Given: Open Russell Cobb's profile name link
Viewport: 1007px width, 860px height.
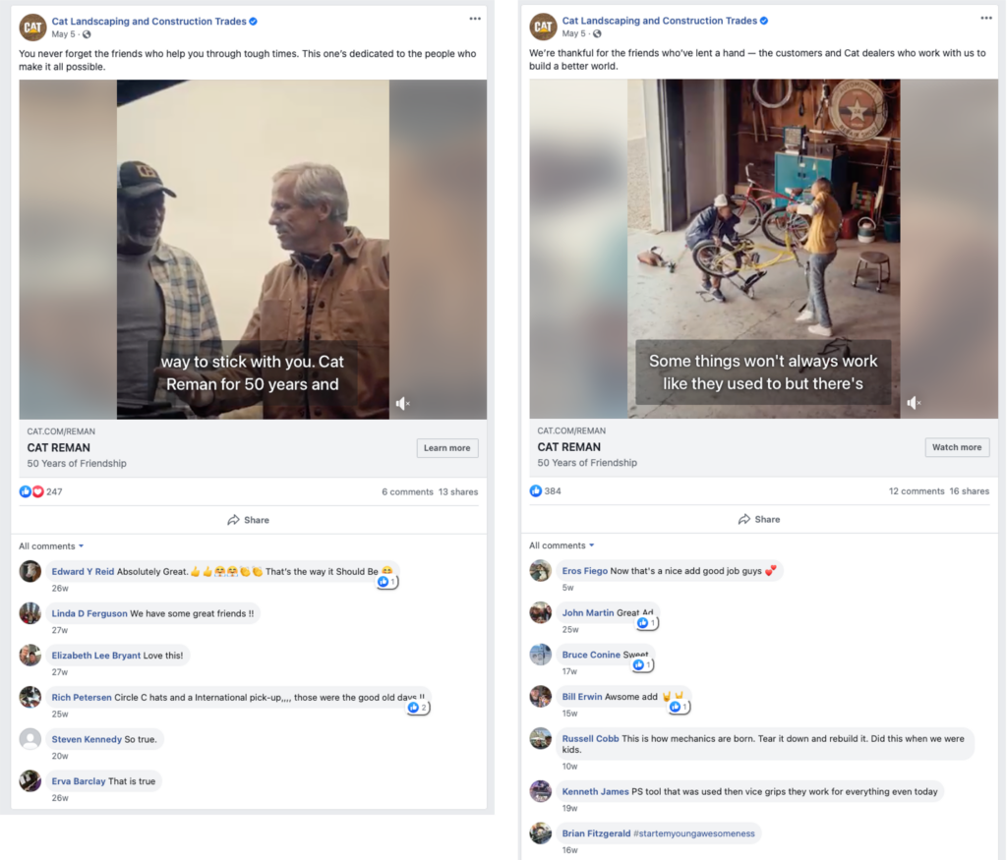Looking at the screenshot, I should (590, 739).
